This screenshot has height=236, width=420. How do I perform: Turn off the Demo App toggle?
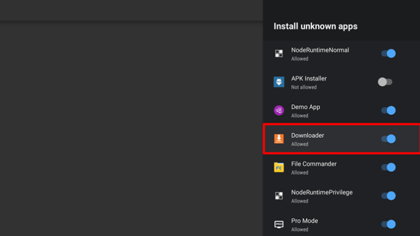click(x=388, y=111)
